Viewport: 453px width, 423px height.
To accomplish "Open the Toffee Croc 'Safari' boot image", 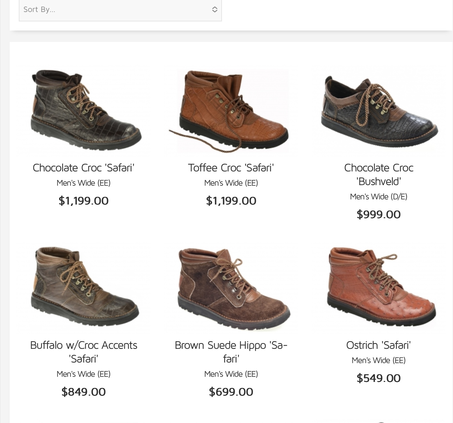I will coord(231,111).
